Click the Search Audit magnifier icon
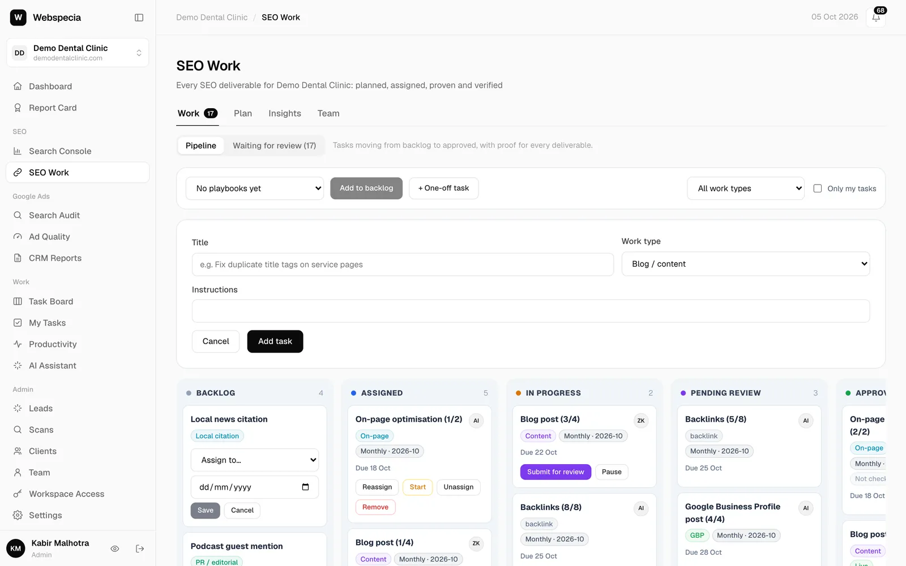Viewport: 906px width, 566px height. click(x=18, y=215)
